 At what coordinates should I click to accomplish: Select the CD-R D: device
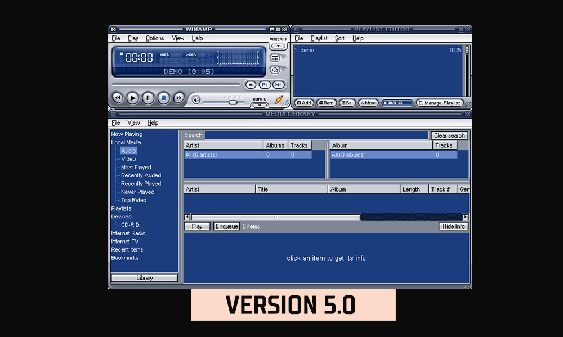coord(131,225)
